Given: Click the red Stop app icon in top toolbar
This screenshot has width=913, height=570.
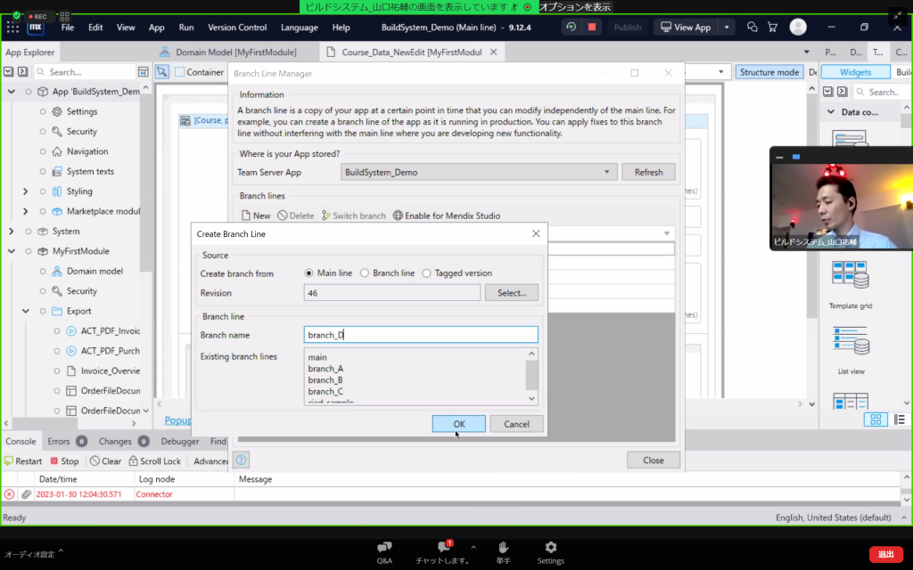Looking at the screenshot, I should tap(591, 28).
